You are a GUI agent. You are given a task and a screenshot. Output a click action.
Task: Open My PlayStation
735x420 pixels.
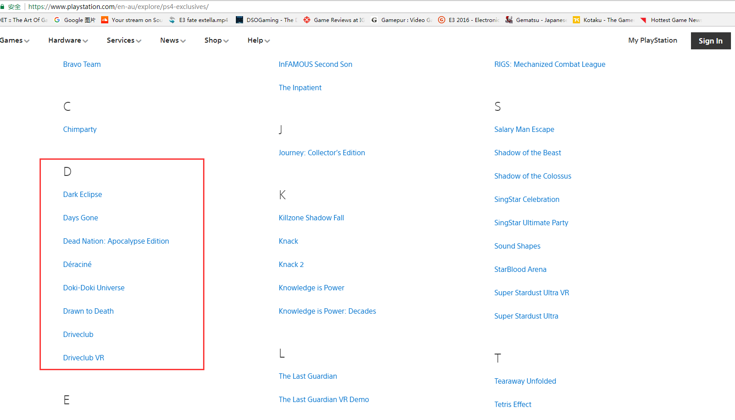[x=653, y=40]
